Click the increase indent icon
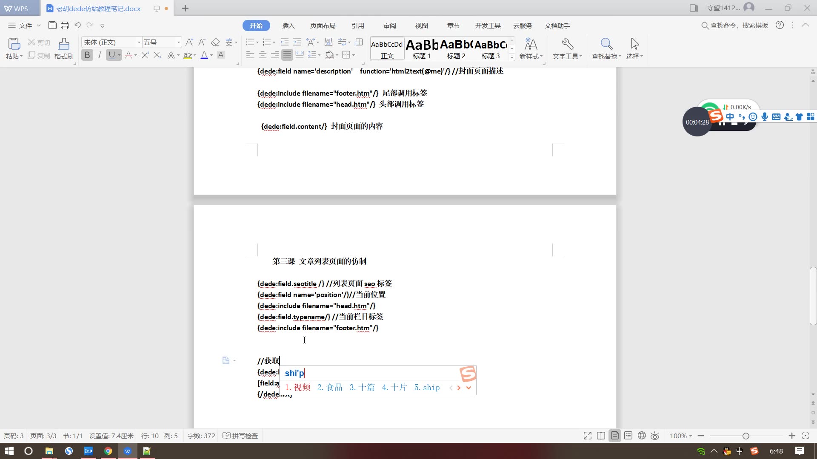This screenshot has width=817, height=459. click(x=297, y=42)
